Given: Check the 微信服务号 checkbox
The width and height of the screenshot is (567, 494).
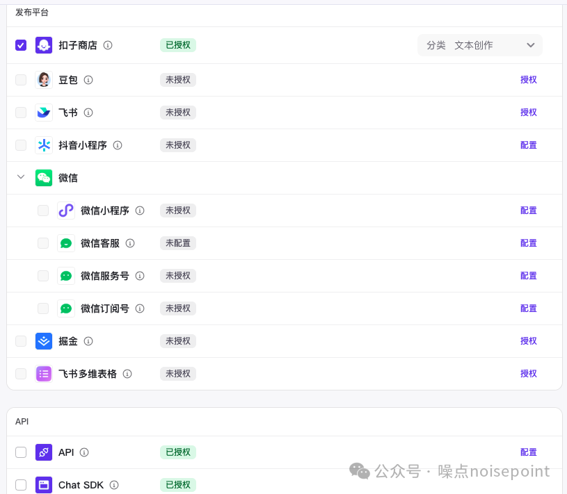Looking at the screenshot, I should coord(43,276).
